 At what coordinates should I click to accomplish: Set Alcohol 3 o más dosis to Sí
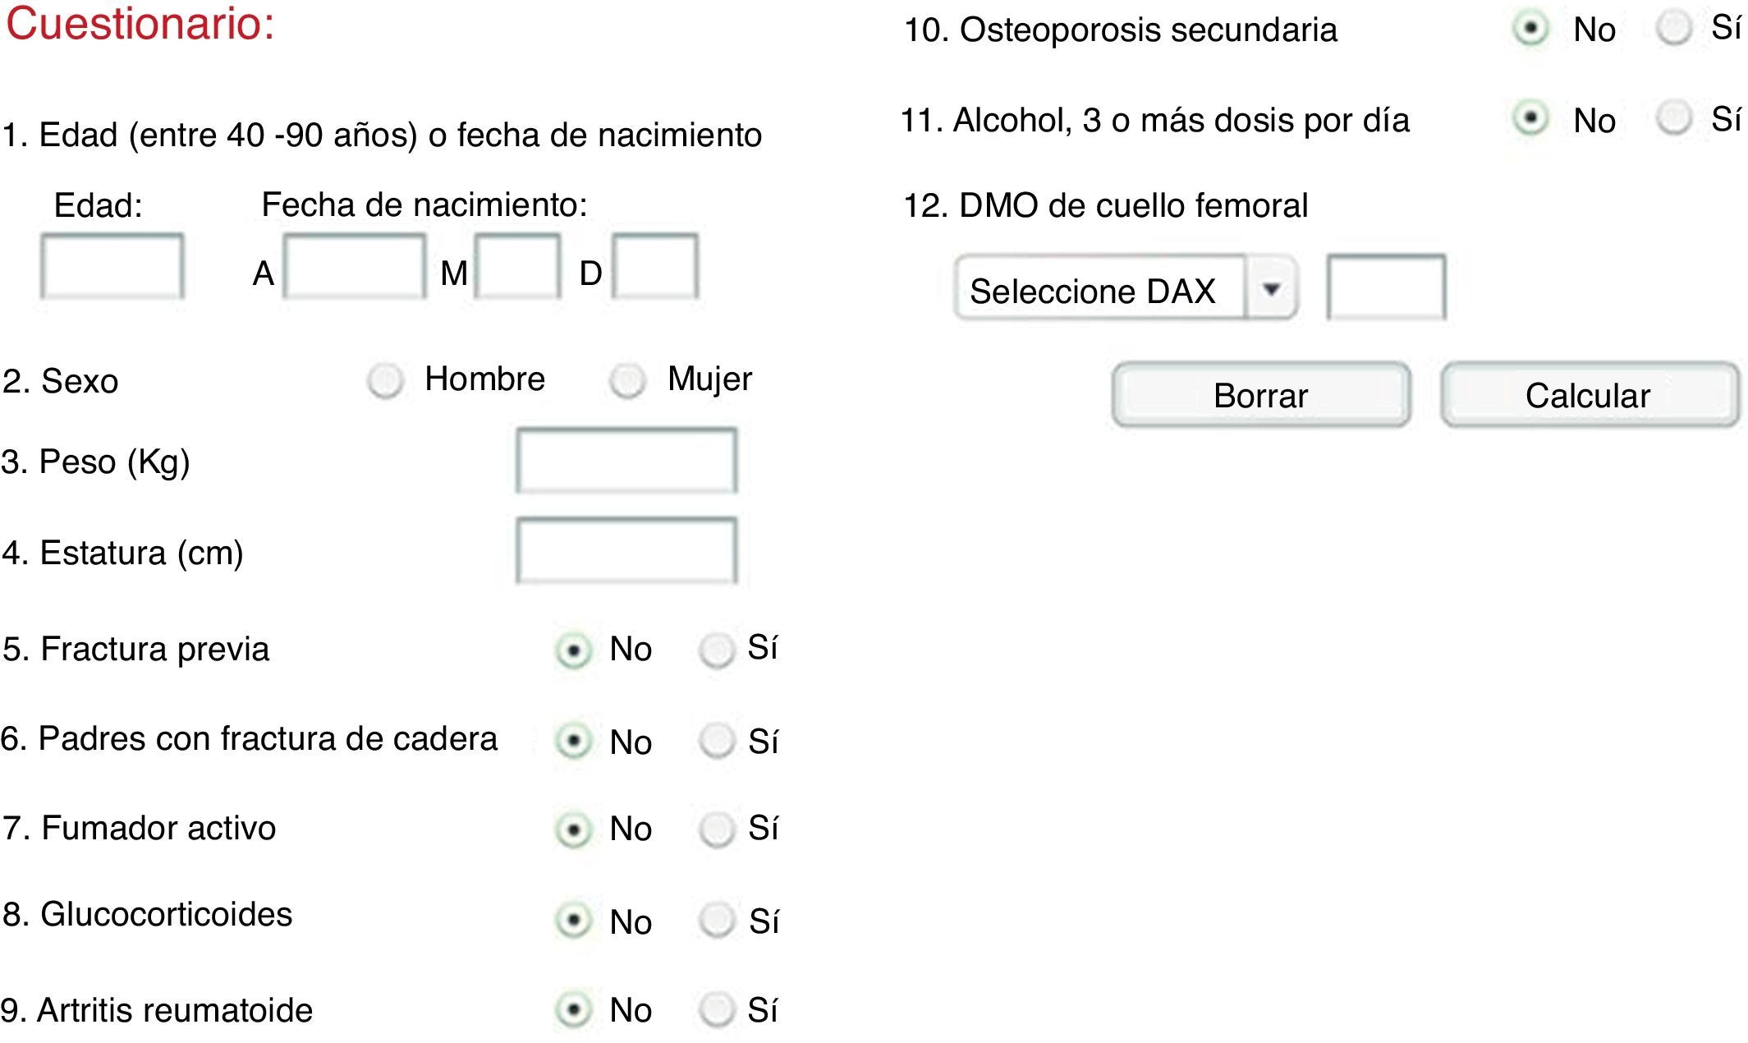click(1674, 117)
